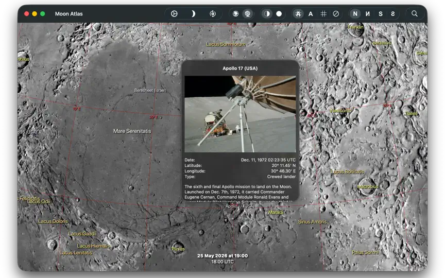
Task: Select the mirrored N orientation
Action: [x=368, y=13]
